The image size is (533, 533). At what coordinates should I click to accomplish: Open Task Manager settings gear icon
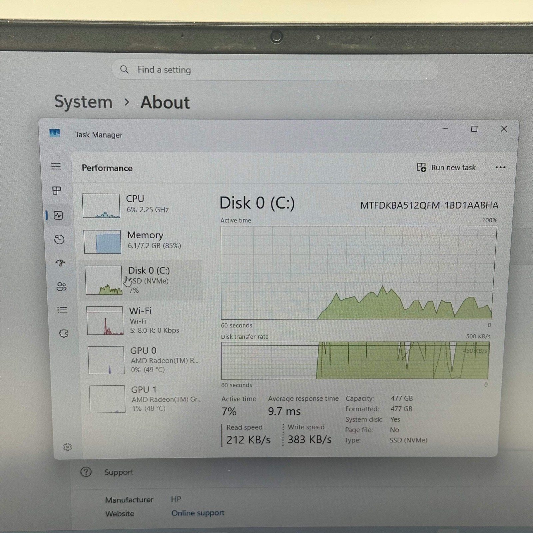pos(68,447)
